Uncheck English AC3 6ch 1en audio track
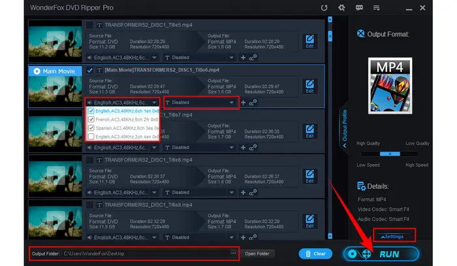The height and width of the screenshot is (266, 457). (91, 111)
